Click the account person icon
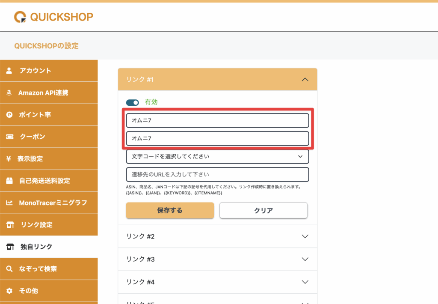Image resolution: width=438 pixels, height=304 pixels. pos(9,71)
